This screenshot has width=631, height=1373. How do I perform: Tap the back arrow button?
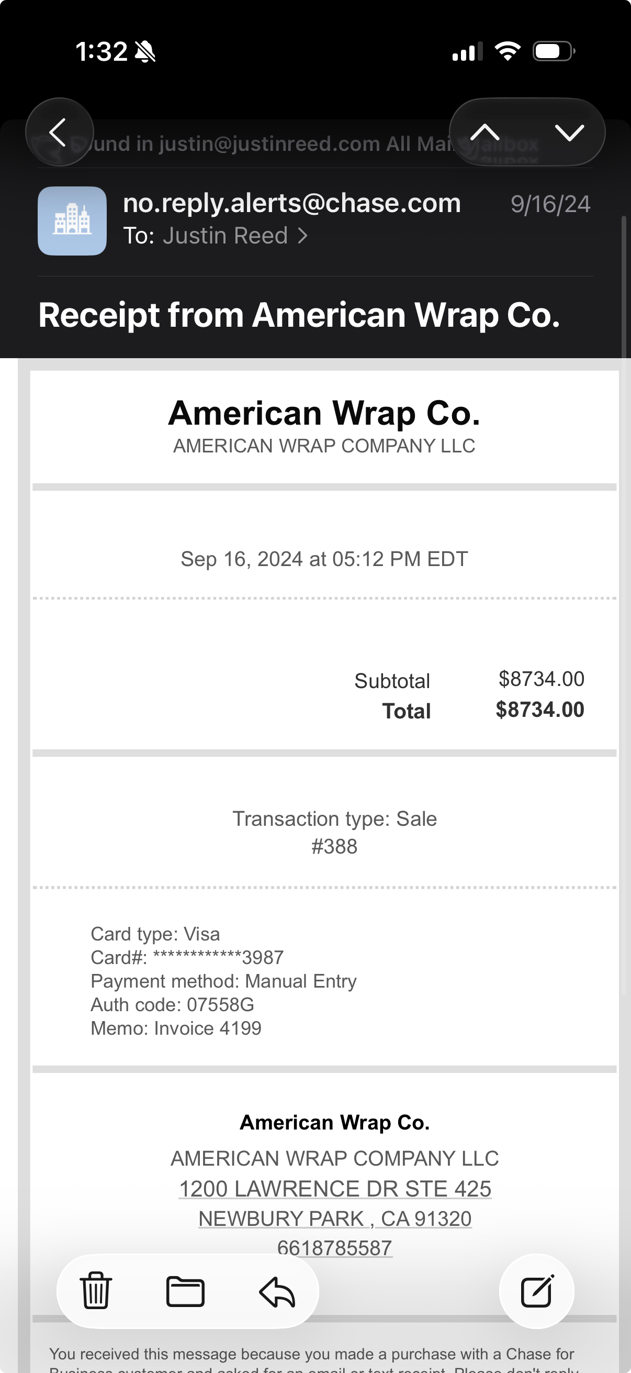pyautogui.click(x=59, y=131)
